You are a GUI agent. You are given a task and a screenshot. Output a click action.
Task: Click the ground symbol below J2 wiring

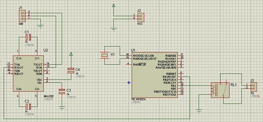[114, 30]
